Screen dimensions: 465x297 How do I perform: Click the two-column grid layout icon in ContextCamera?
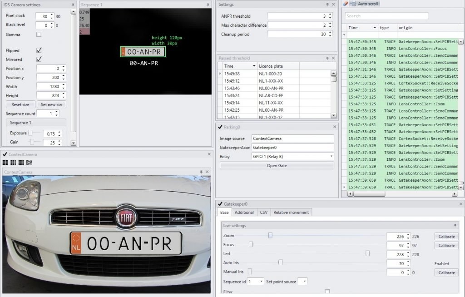(5, 163)
